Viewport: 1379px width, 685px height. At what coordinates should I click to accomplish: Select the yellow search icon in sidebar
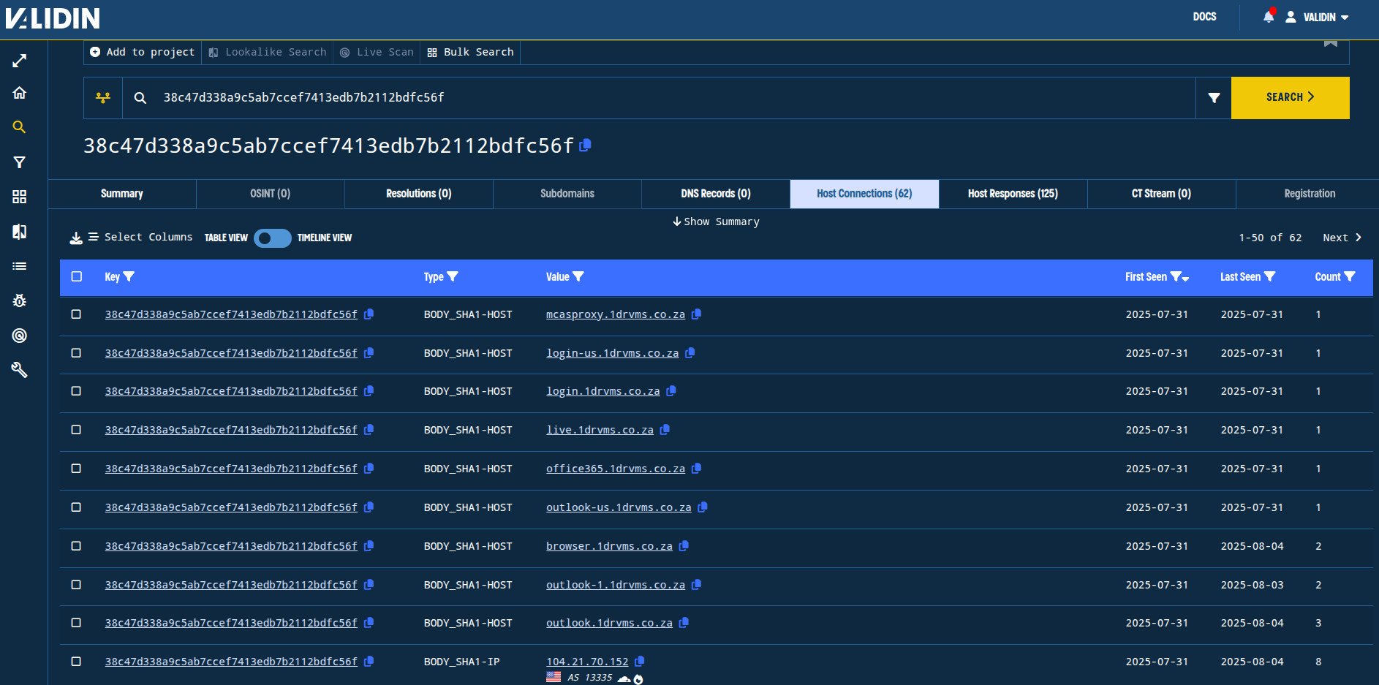coord(20,127)
